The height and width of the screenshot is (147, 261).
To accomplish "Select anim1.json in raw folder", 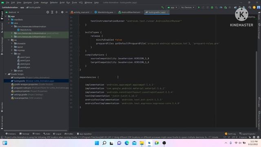I will pos(25,57).
